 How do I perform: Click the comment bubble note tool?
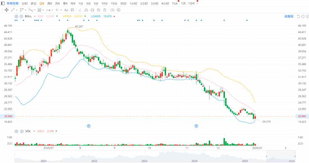72,10
